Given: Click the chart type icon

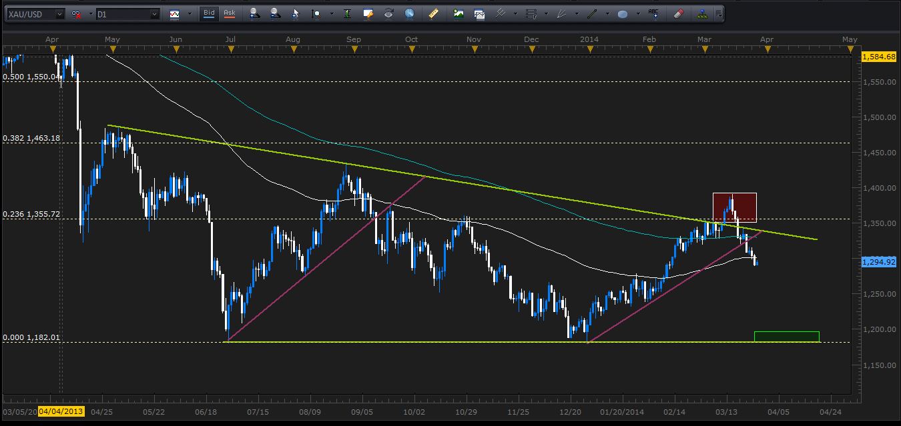Looking at the screenshot, I should coord(175,14).
